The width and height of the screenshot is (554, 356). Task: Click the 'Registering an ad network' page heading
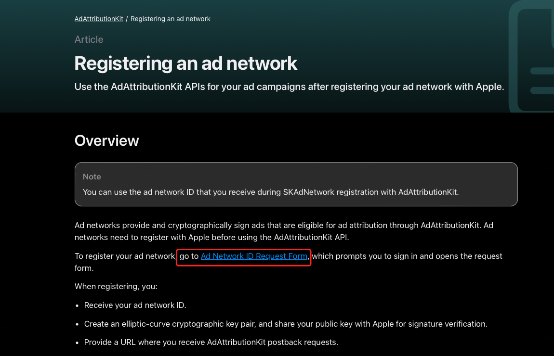coord(186,64)
